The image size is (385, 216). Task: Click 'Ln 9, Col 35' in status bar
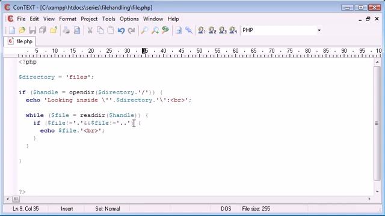[25, 209]
